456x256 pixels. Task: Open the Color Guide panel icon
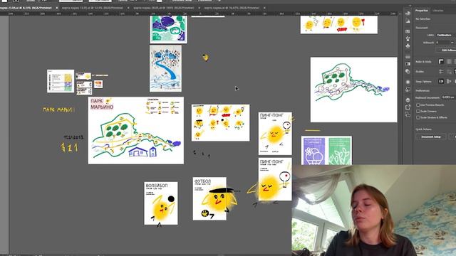tap(408, 21)
